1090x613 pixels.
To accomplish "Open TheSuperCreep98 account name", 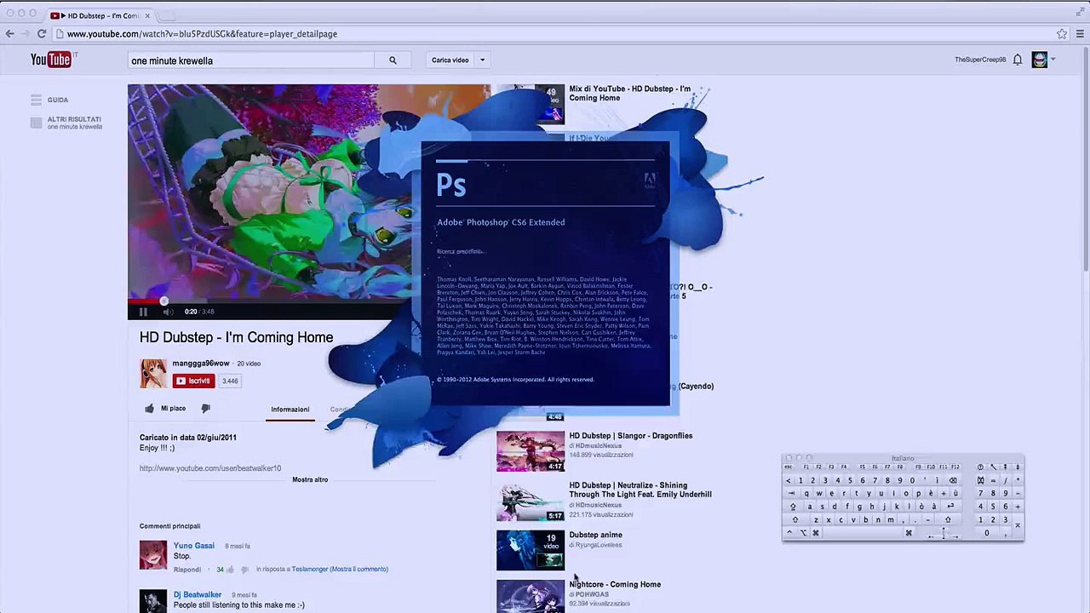I will (x=980, y=60).
